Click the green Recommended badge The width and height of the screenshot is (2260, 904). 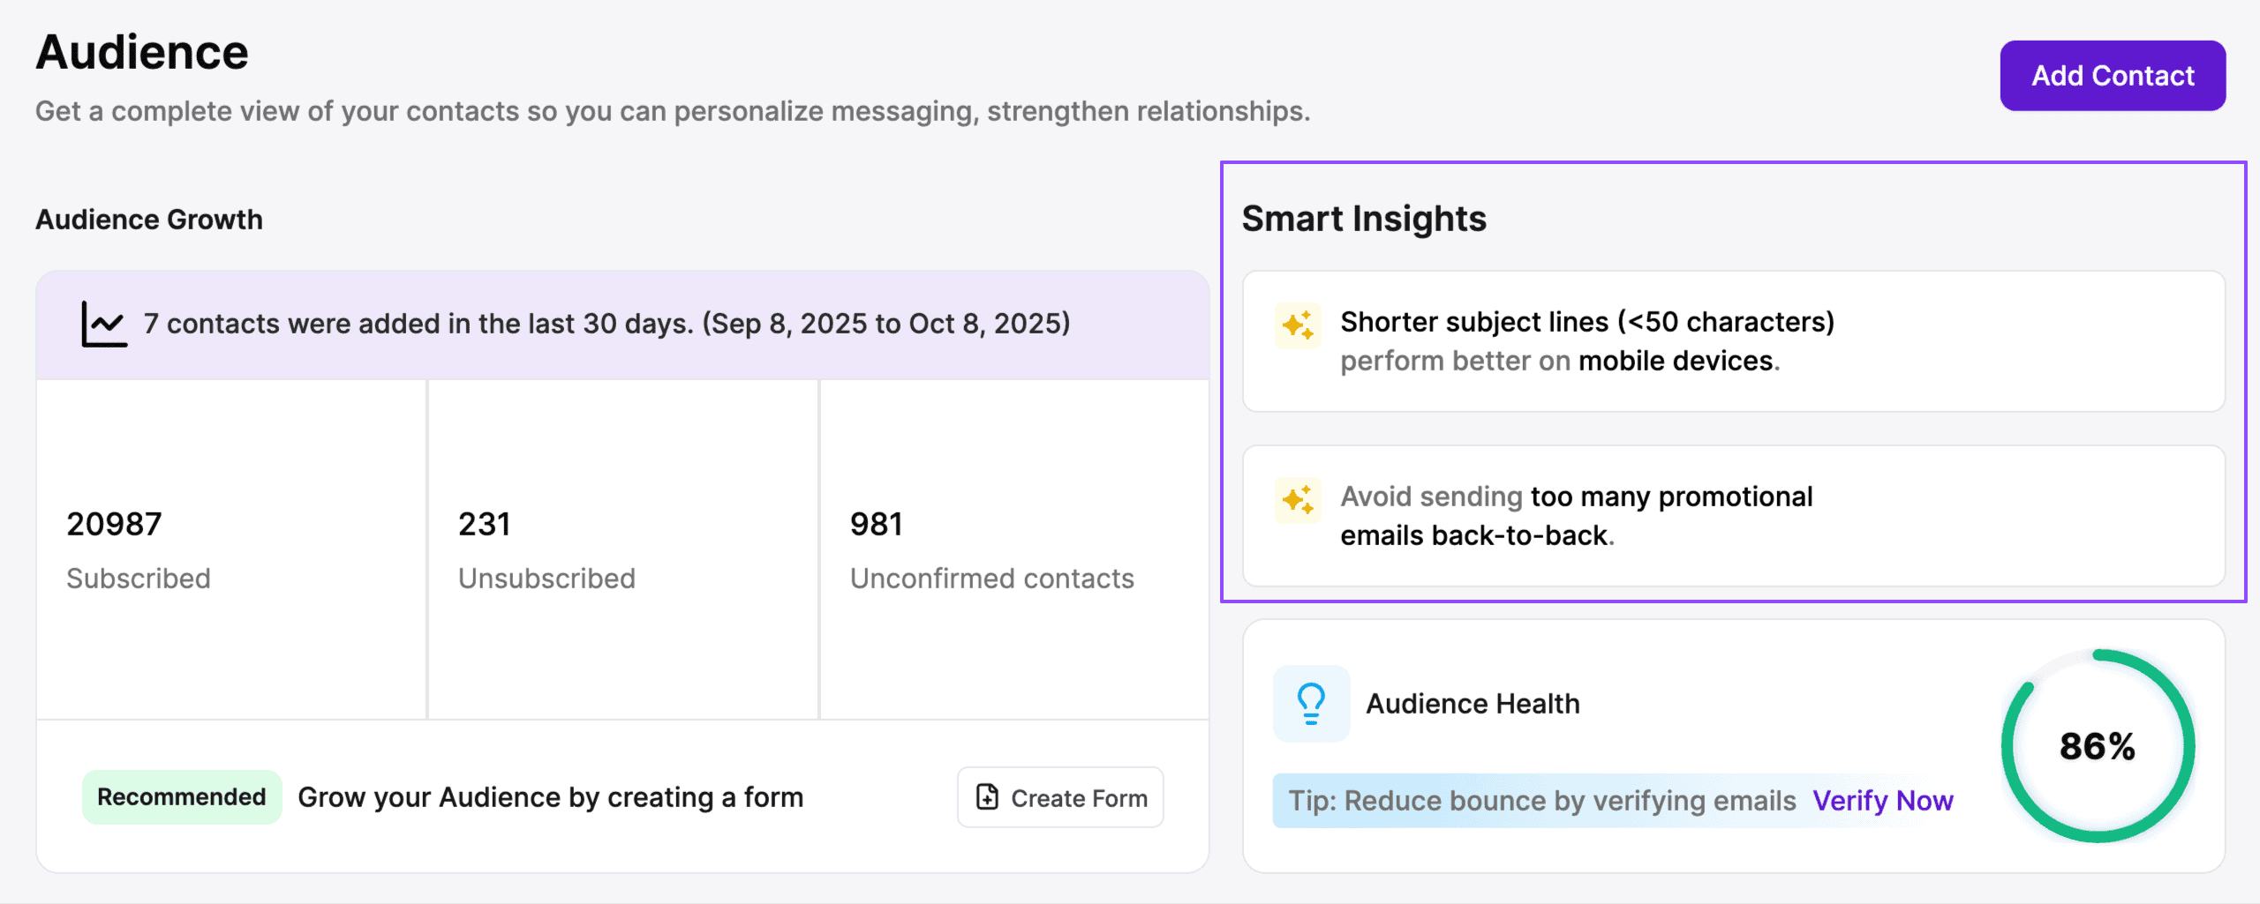[182, 797]
